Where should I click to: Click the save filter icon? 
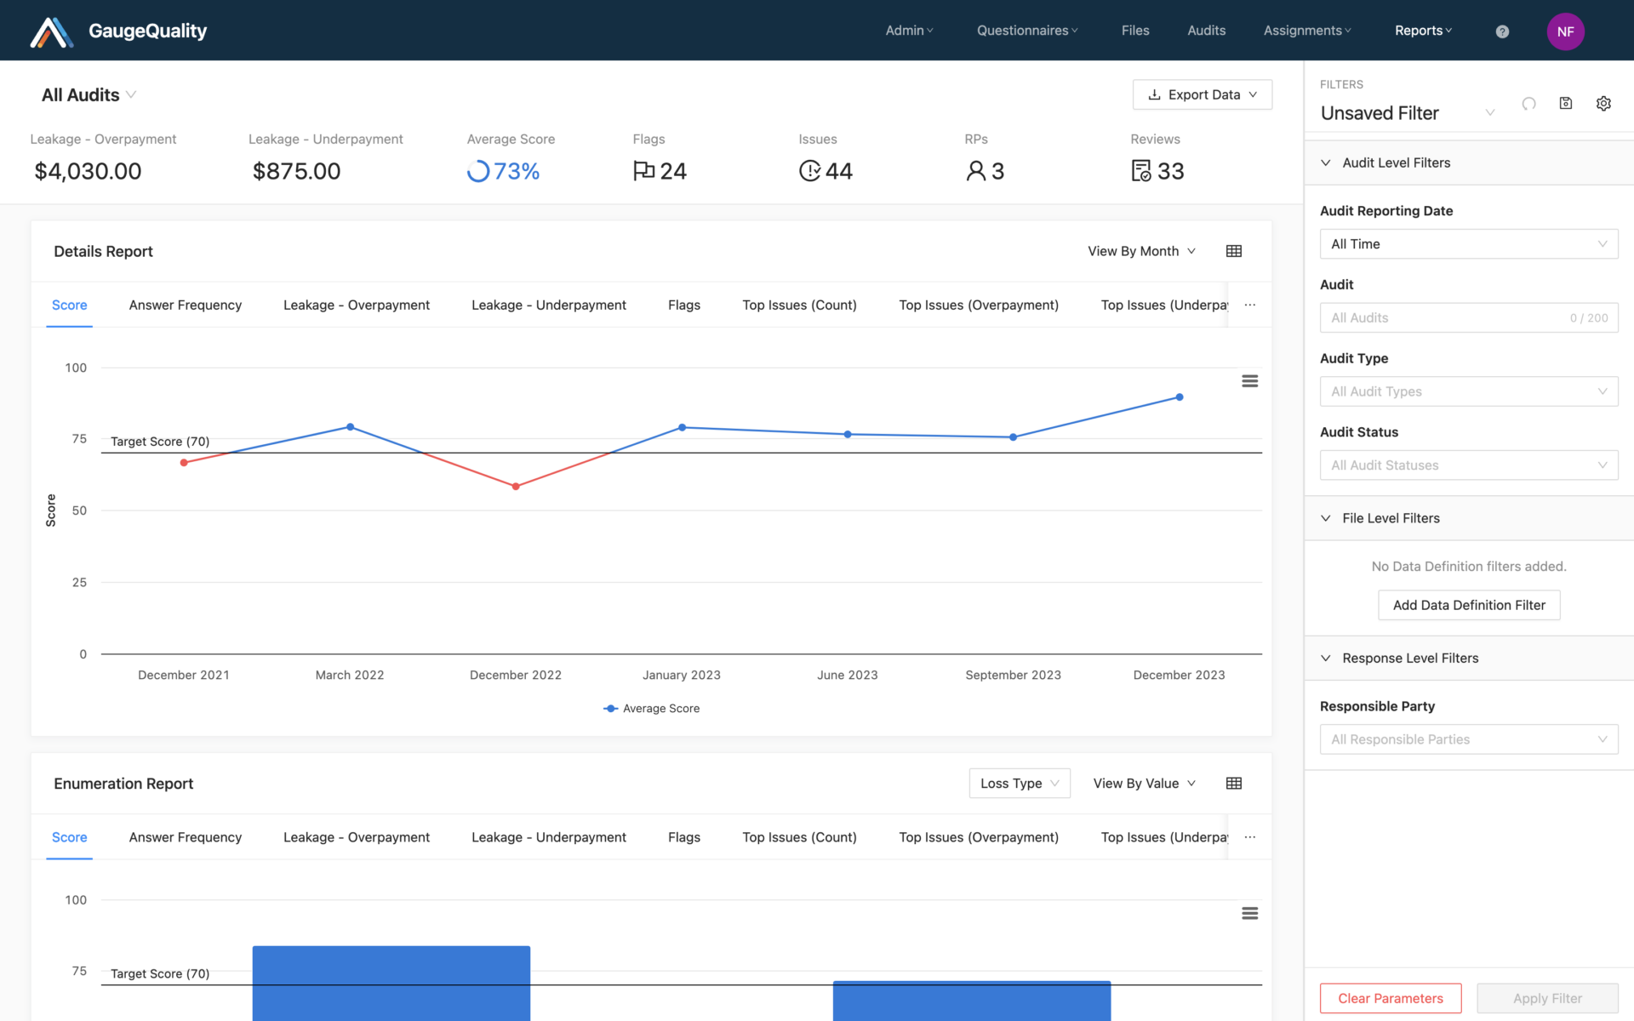(1565, 103)
